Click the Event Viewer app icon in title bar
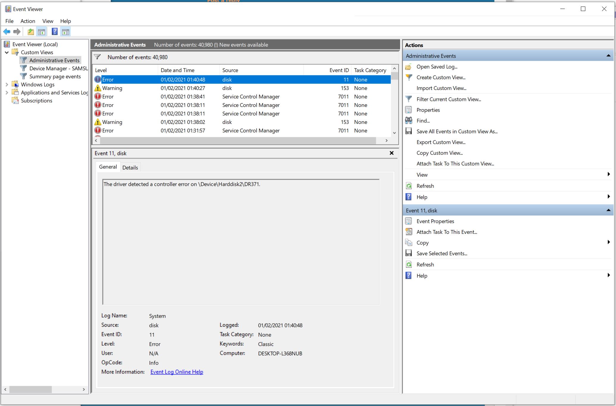The image size is (616, 406). 8,9
